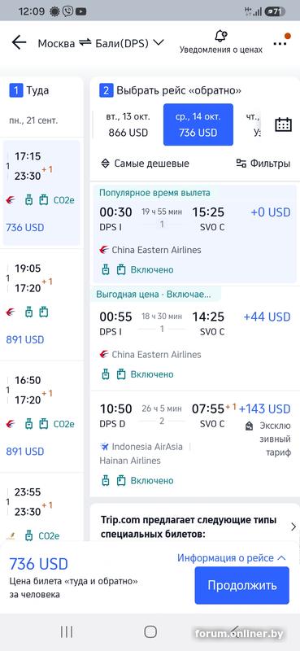Tap Android recent apps navigation icon
The image size is (300, 651).
(x=67, y=632)
